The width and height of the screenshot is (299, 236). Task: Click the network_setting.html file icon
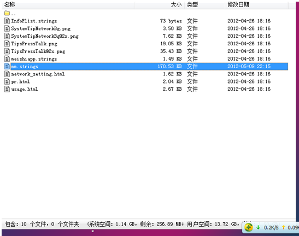click(x=7, y=74)
